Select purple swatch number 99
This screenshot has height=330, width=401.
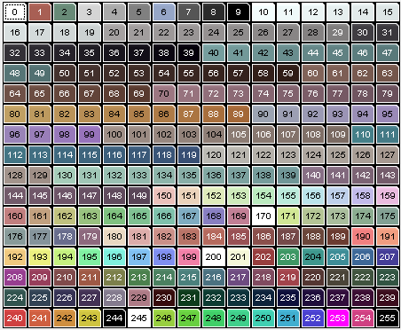[x=90, y=134]
